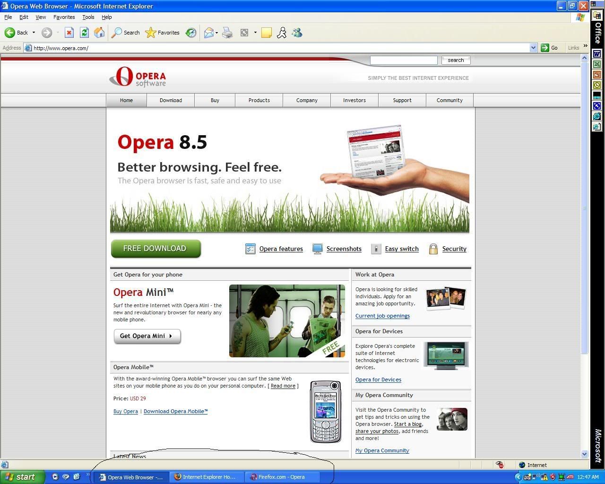605x484 pixels.
Task: Open the Easy switch link
Action: pos(402,249)
